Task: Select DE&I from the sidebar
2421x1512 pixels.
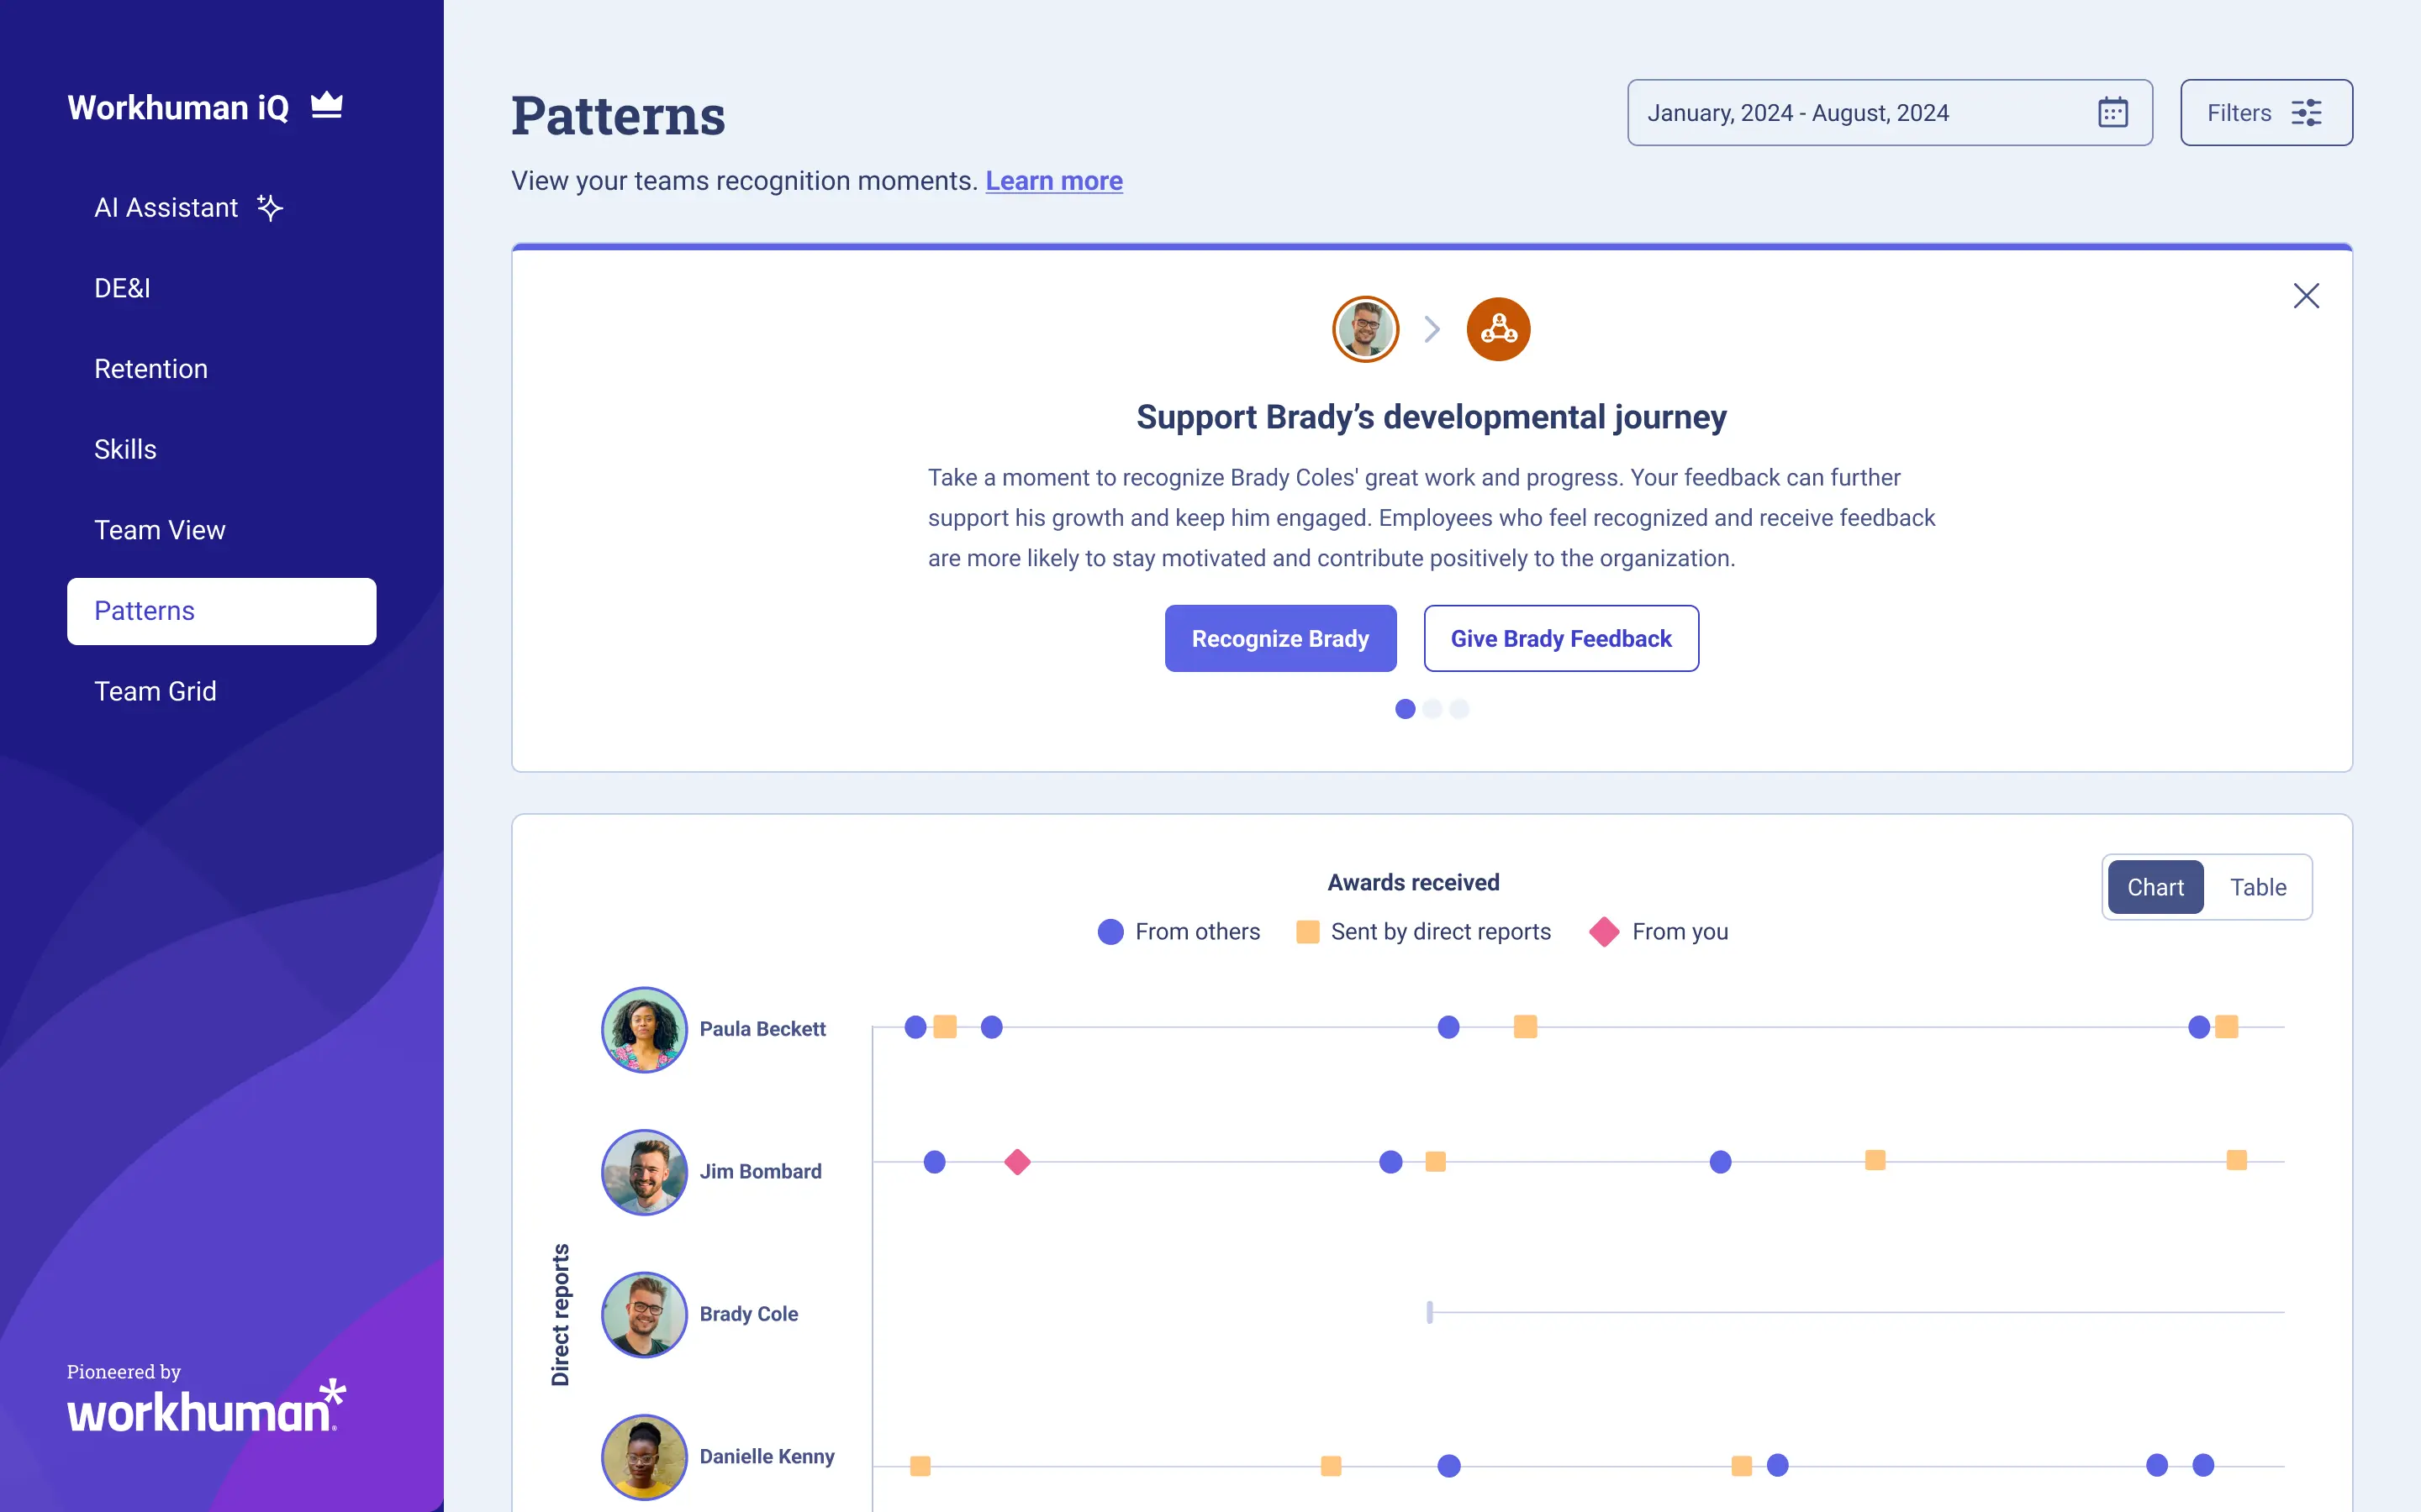Action: tap(121, 288)
